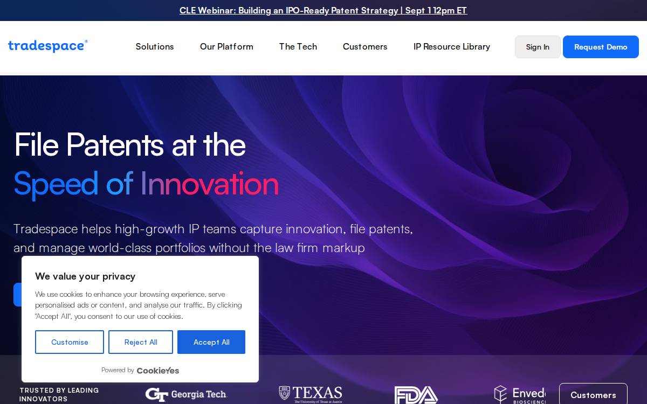Open The Tech menu item

point(298,47)
